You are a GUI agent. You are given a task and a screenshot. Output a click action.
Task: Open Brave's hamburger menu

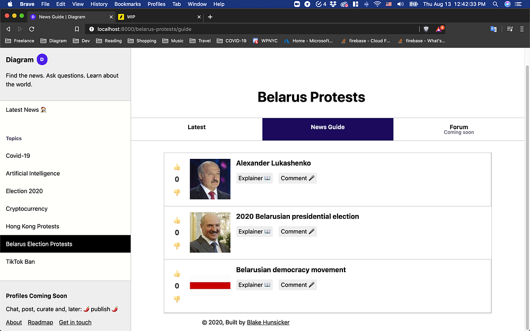pos(522,29)
